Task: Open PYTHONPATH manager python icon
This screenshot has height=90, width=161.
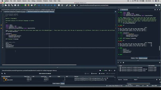Action: [70, 5]
